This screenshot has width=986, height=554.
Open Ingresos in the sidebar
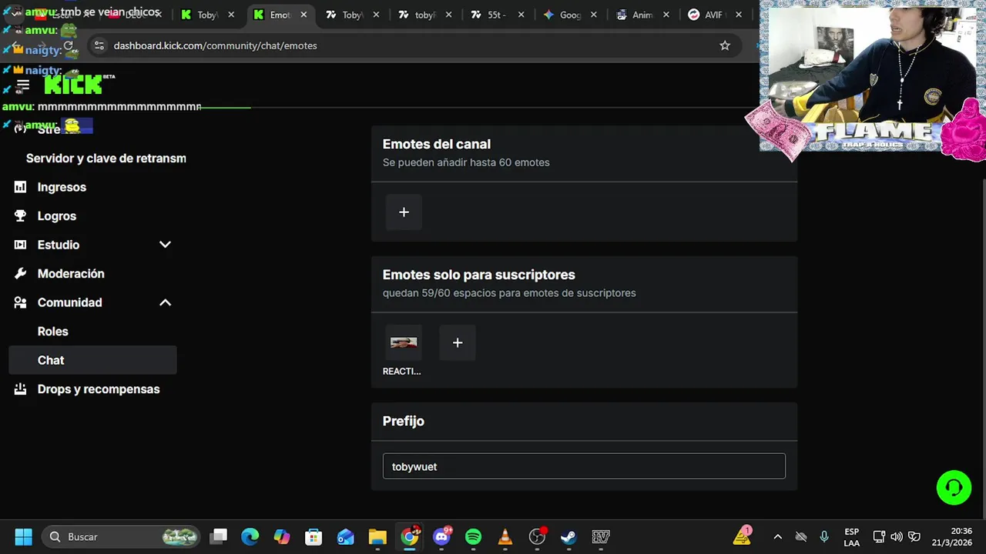click(62, 187)
